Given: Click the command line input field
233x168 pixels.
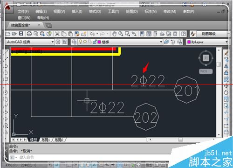Looking at the screenshot, I should point(90,157).
